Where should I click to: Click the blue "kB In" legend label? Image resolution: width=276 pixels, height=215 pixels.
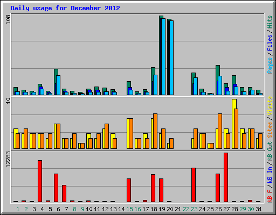(x=270, y=175)
